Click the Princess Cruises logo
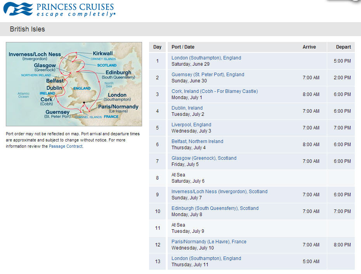361x274 pixels. 59,9
